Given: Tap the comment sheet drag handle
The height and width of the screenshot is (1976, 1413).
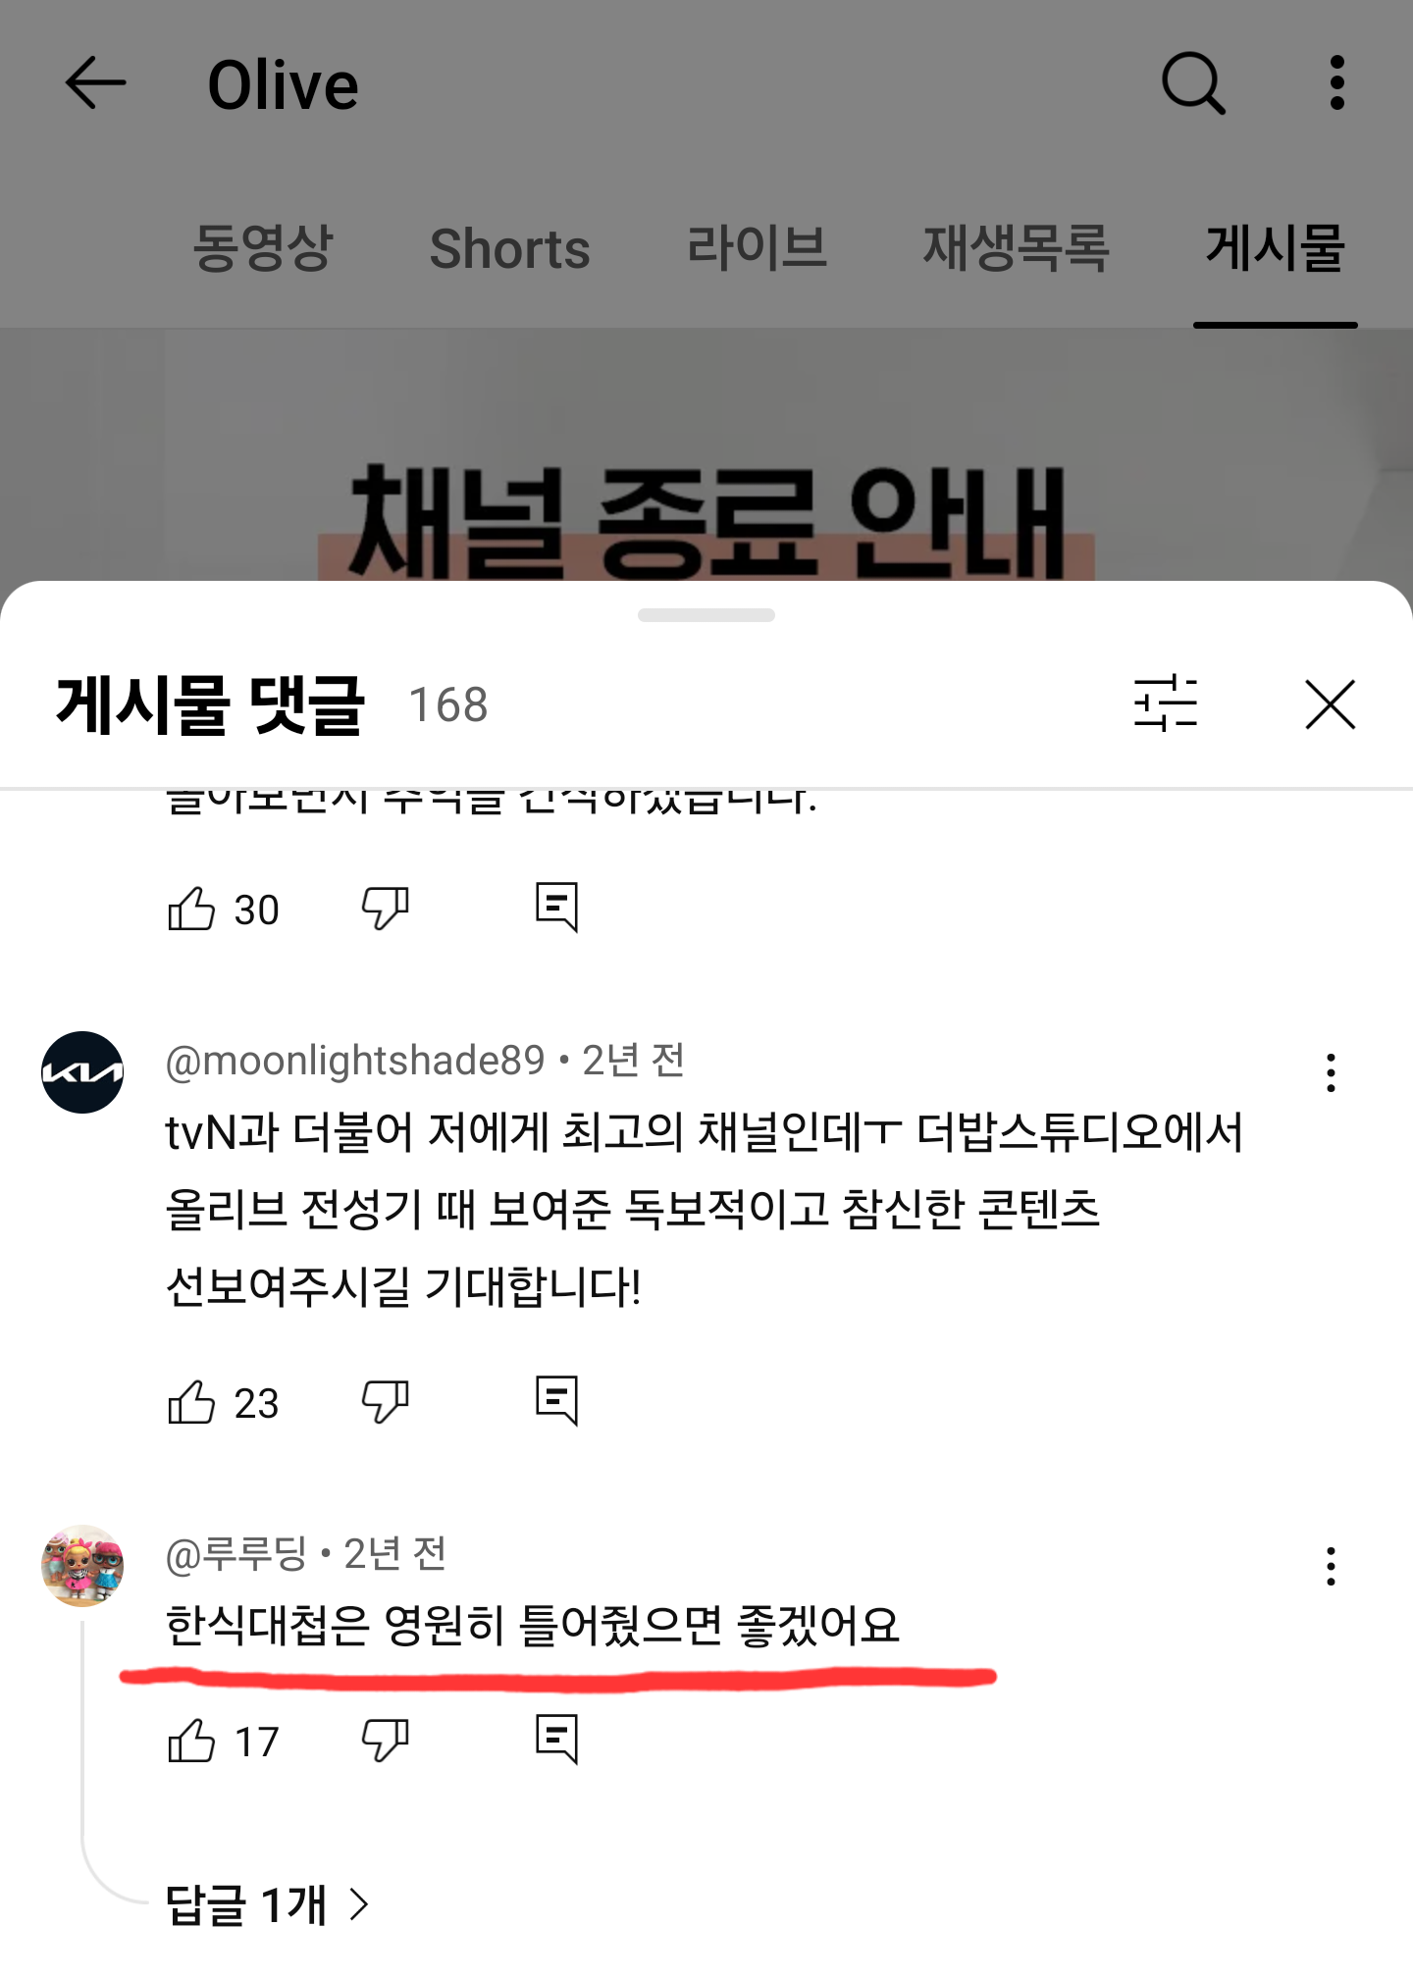Looking at the screenshot, I should tap(706, 615).
